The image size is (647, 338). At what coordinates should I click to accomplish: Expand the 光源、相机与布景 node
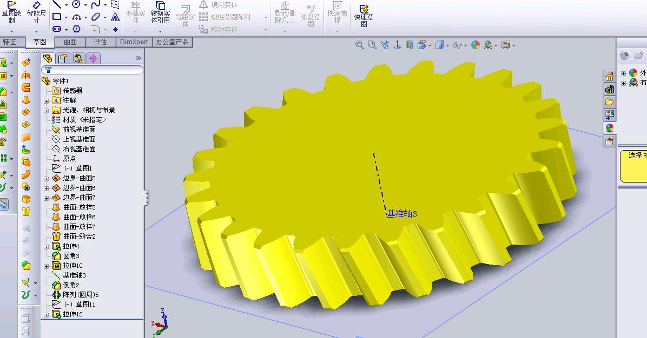coord(46,110)
